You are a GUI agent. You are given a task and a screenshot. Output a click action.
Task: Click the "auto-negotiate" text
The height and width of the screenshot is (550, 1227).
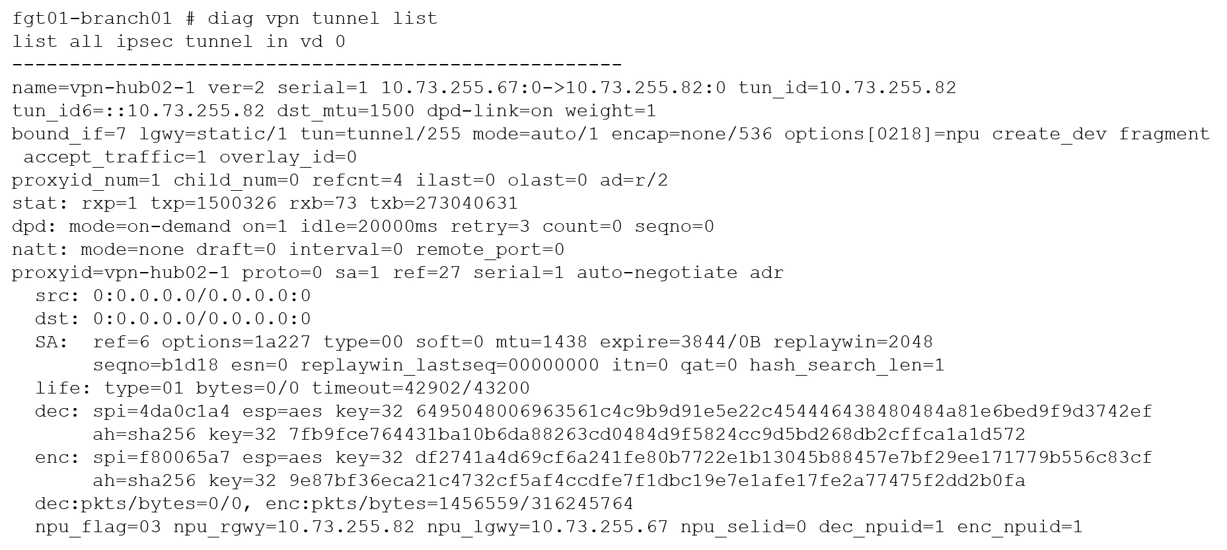[x=657, y=273]
